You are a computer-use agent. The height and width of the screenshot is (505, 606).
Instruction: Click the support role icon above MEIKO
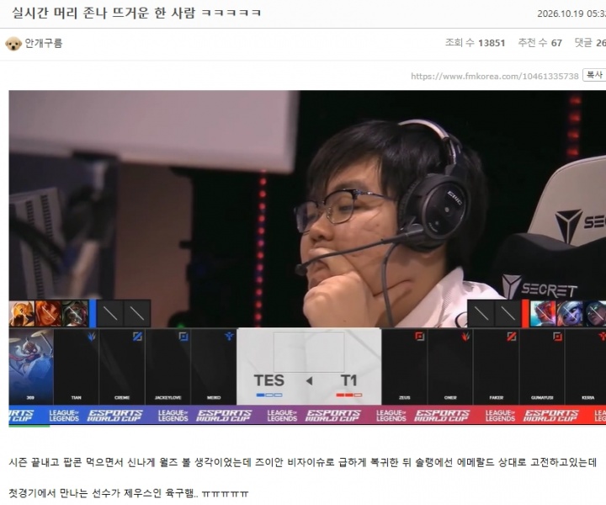(x=229, y=337)
